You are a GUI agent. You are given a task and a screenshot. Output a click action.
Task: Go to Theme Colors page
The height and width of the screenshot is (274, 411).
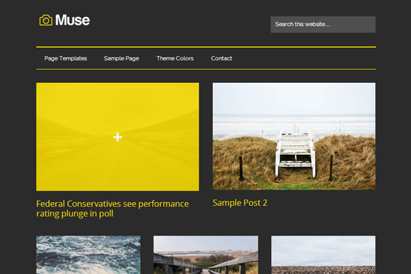[175, 58]
